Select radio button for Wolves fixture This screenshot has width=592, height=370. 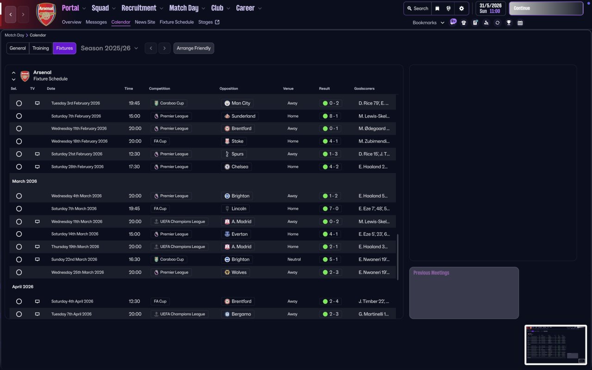pos(19,272)
